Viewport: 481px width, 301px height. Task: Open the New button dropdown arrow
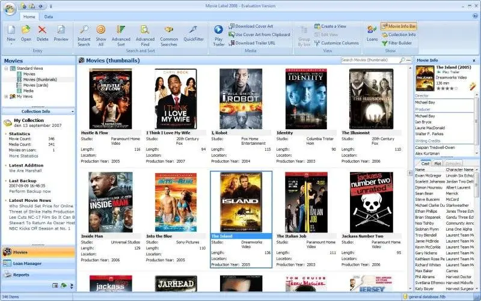[x=11, y=44]
